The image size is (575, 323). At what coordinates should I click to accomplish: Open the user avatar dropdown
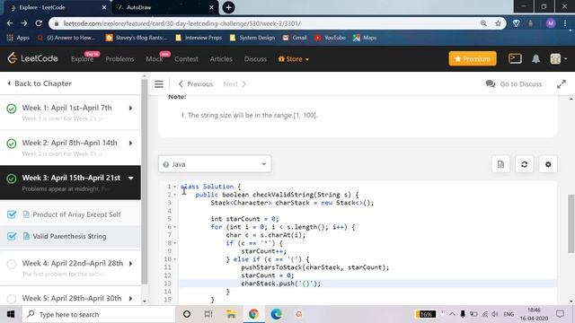(x=559, y=58)
